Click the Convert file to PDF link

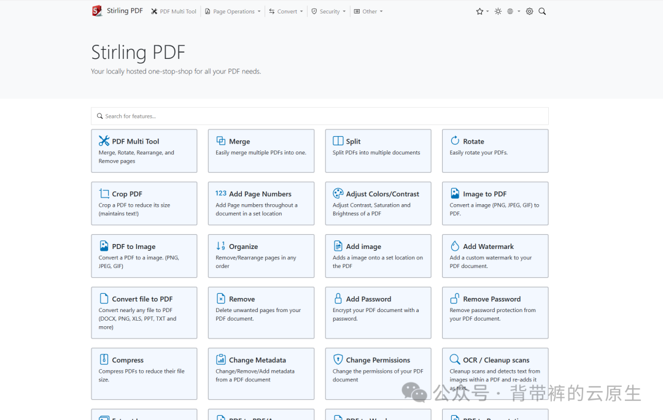pyautogui.click(x=144, y=313)
